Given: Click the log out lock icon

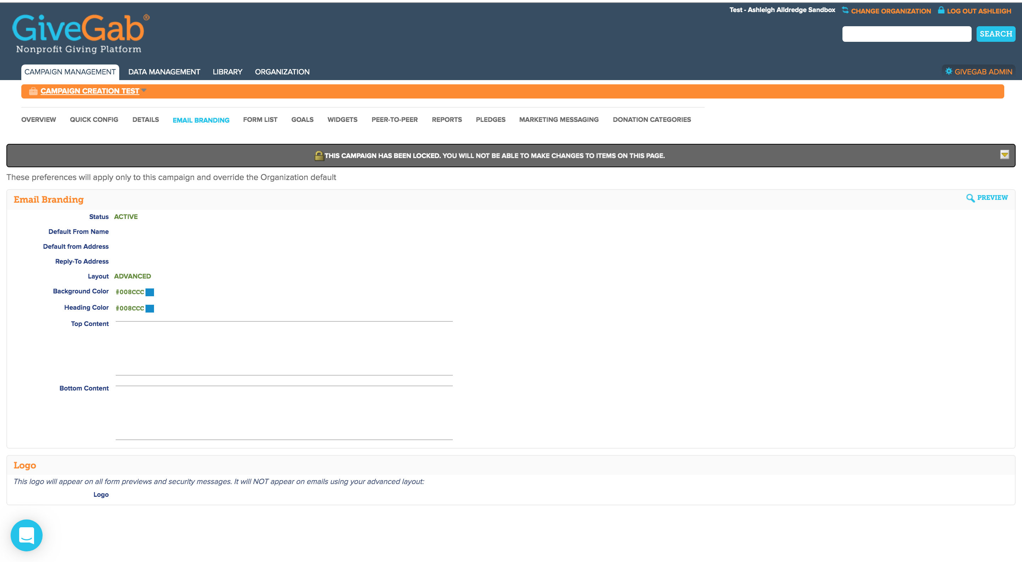Looking at the screenshot, I should (x=941, y=10).
